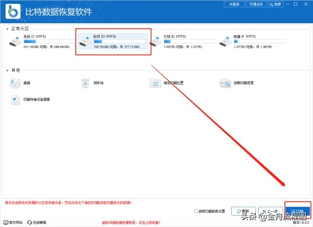Click the blue 扫描 scan button
The image size is (313, 227).
(298, 211)
